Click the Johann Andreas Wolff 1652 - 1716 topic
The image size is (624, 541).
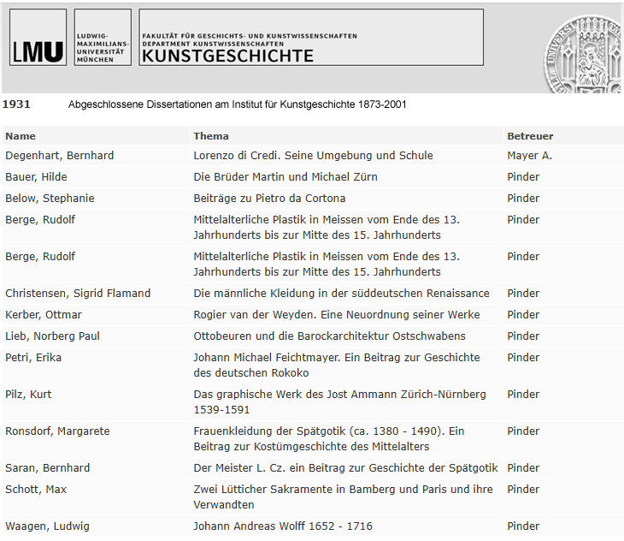(x=283, y=526)
